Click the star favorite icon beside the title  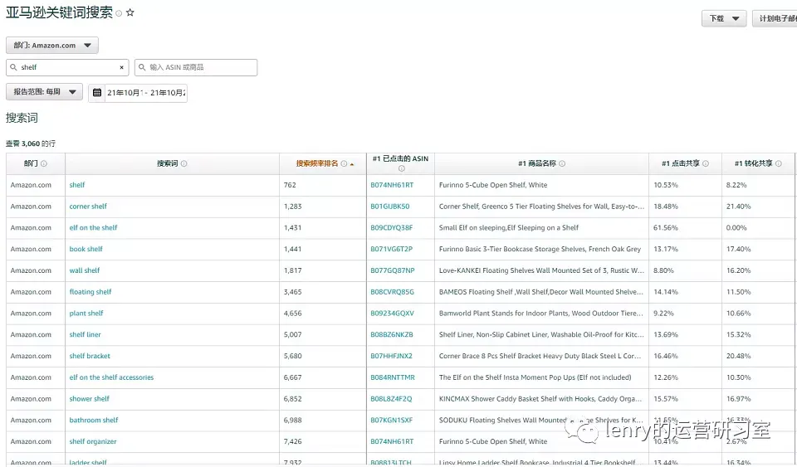coord(130,12)
